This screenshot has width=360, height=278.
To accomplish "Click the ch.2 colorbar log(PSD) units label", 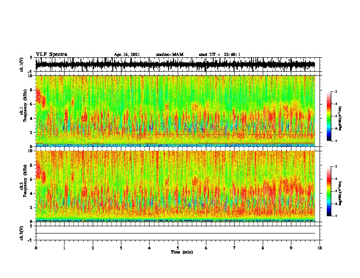I will [340, 193].
